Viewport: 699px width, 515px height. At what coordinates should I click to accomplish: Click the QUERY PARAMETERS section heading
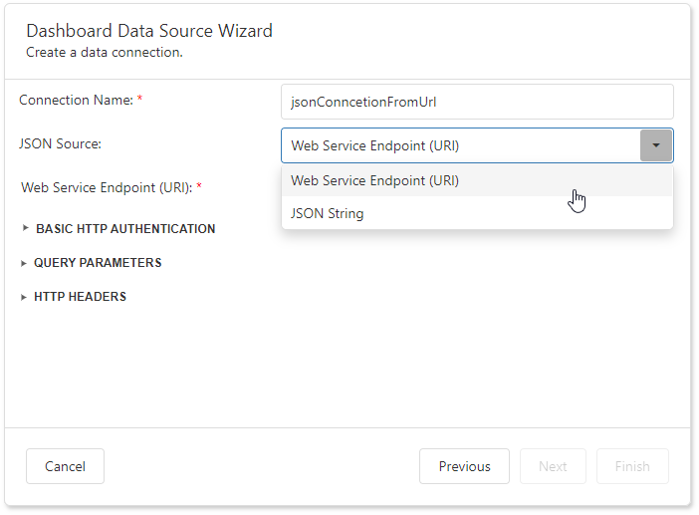pos(98,263)
